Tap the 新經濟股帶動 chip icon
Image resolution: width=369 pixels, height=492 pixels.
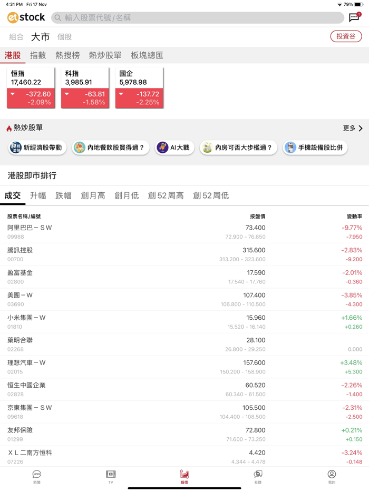tap(16, 147)
